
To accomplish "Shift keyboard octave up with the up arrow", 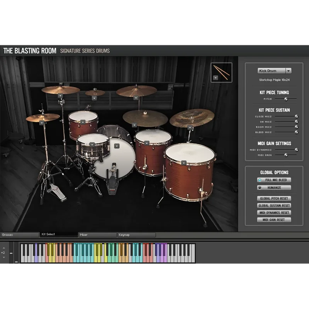I will click(x=4, y=248).
